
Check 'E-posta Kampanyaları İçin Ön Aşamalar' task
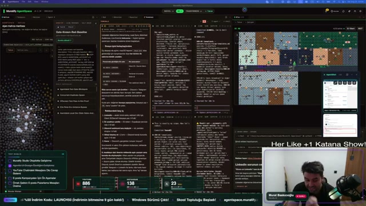point(10,178)
